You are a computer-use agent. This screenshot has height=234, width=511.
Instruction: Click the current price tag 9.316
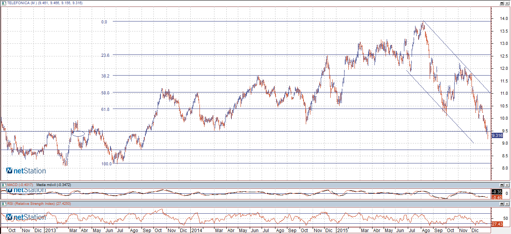click(497, 135)
